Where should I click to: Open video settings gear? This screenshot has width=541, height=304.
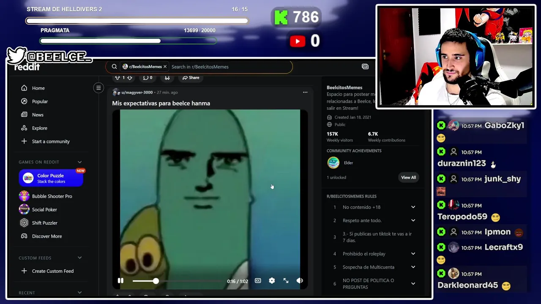point(272,281)
